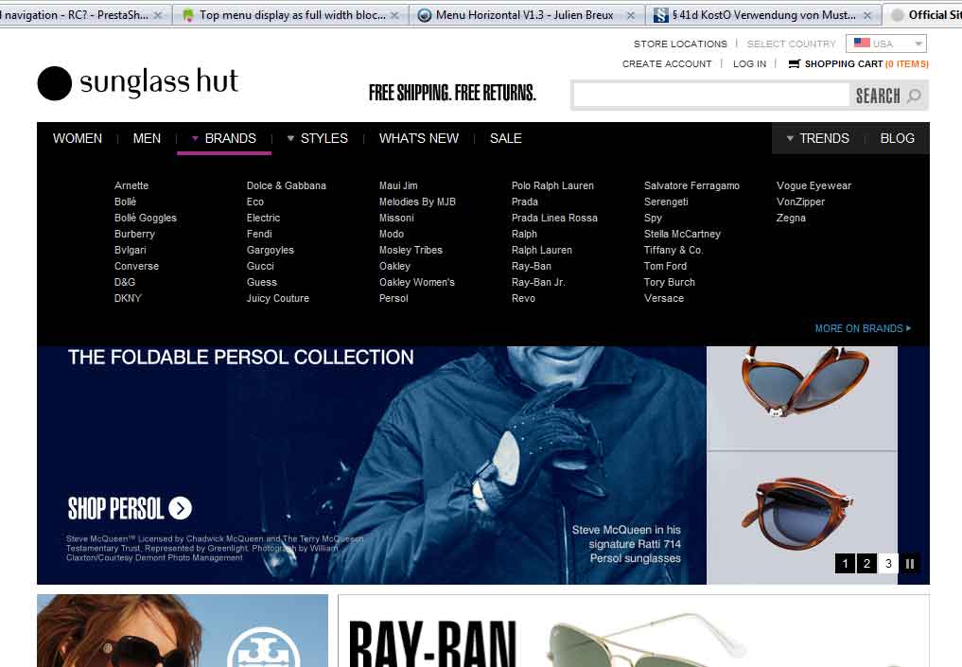Viewport: 962px width, 667px height.
Task: Select the Juicy Couture brand link
Action: click(278, 298)
